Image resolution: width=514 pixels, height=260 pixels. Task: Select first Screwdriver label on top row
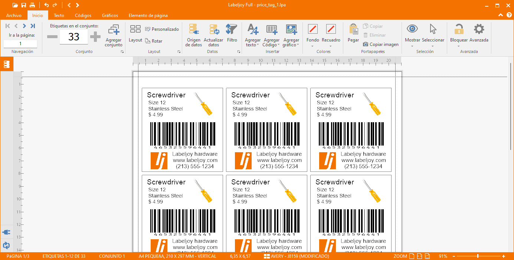(x=182, y=130)
